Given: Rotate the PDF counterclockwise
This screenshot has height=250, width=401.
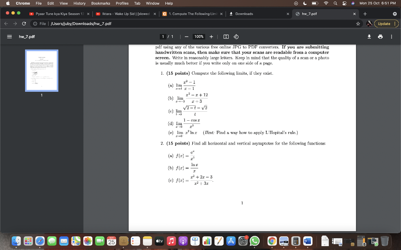Looking at the screenshot, I should (x=236, y=37).
